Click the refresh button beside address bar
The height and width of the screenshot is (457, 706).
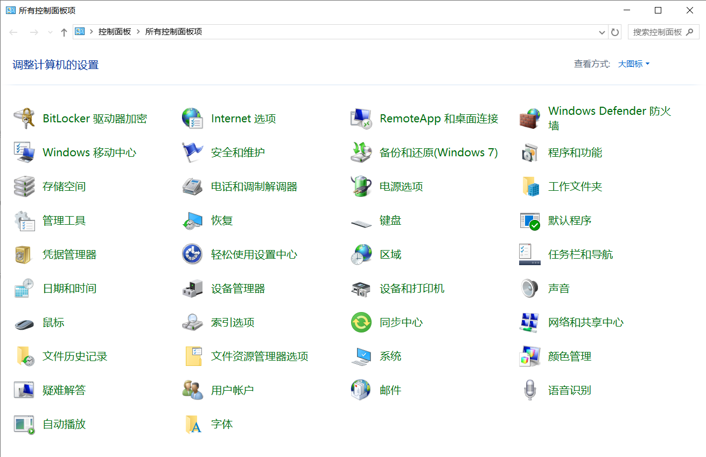[615, 32]
